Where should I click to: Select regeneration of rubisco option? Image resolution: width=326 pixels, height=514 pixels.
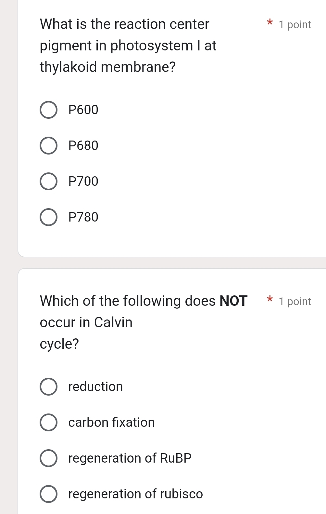click(x=48, y=494)
